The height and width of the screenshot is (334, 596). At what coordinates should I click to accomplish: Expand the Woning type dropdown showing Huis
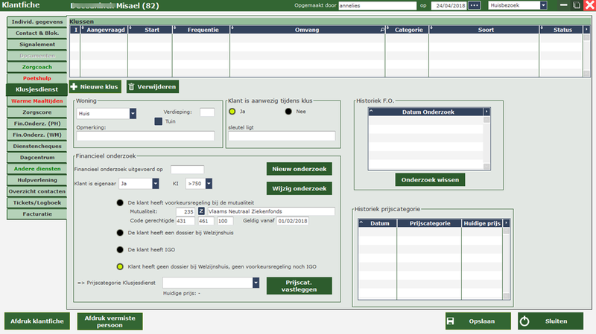tap(133, 114)
